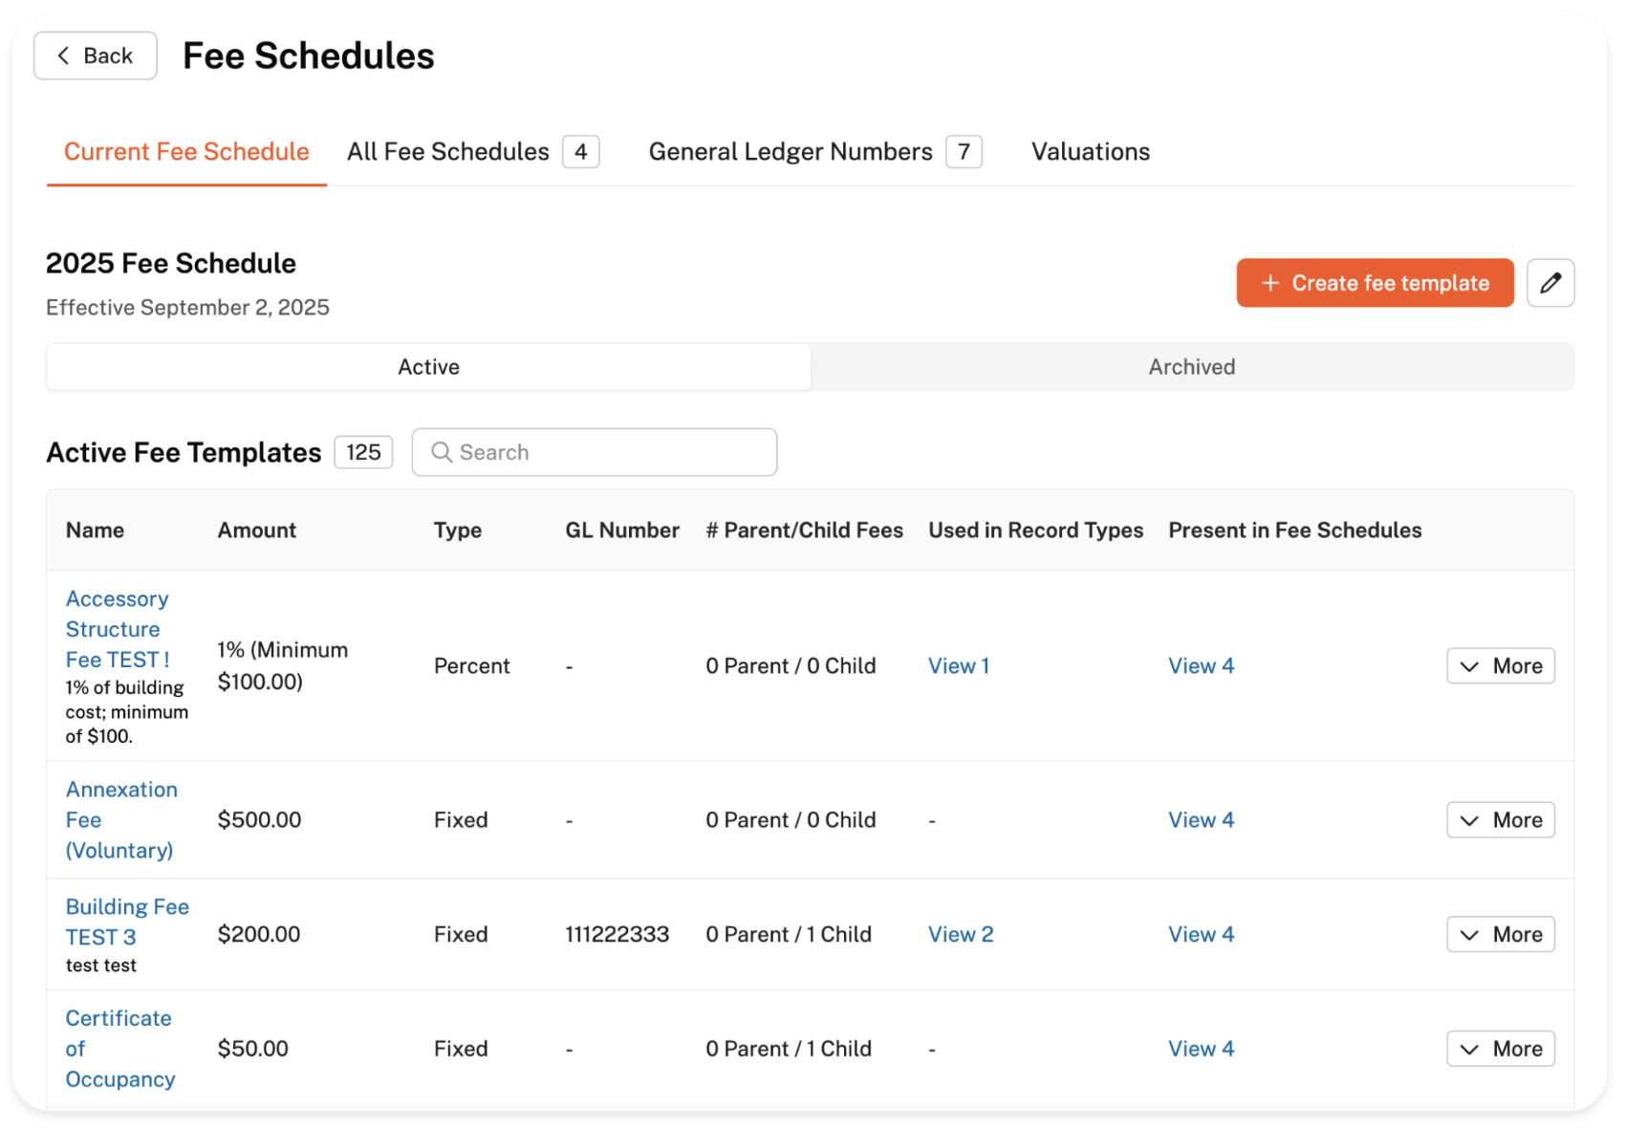Toggle to Active fee templates
This screenshot has height=1128, width=1625.
click(x=428, y=367)
